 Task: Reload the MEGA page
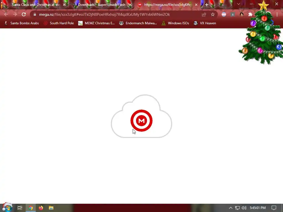[24, 14]
